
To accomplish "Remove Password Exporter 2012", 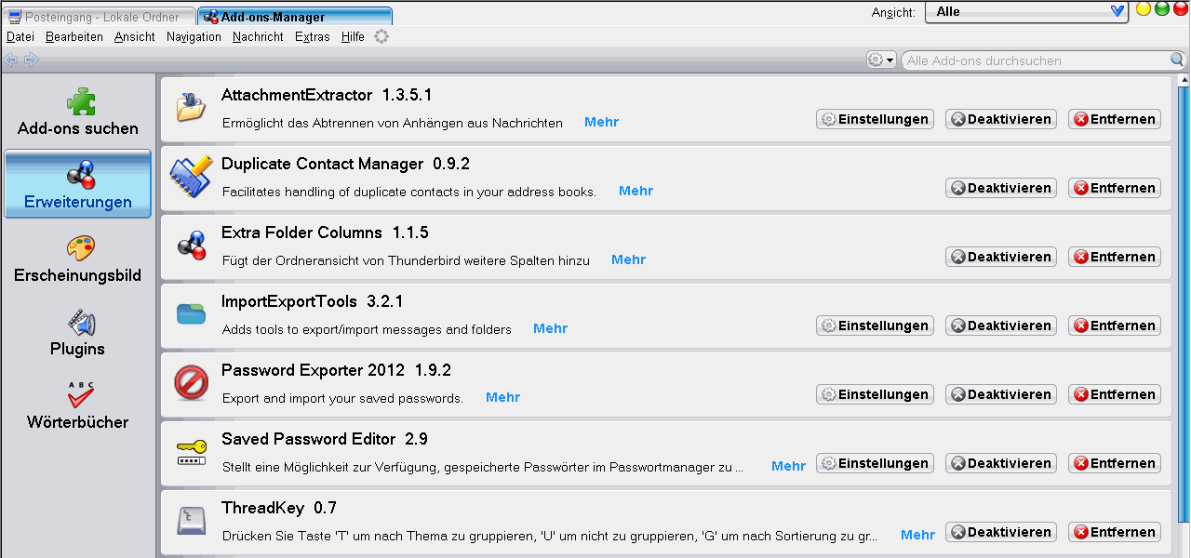I will pos(1115,394).
